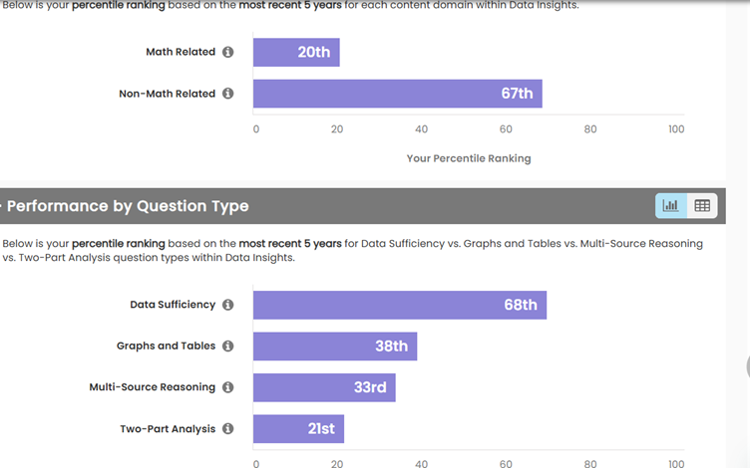
Task: Open Multi-Source Reasoning info tooltip icon
Action: pos(227,387)
